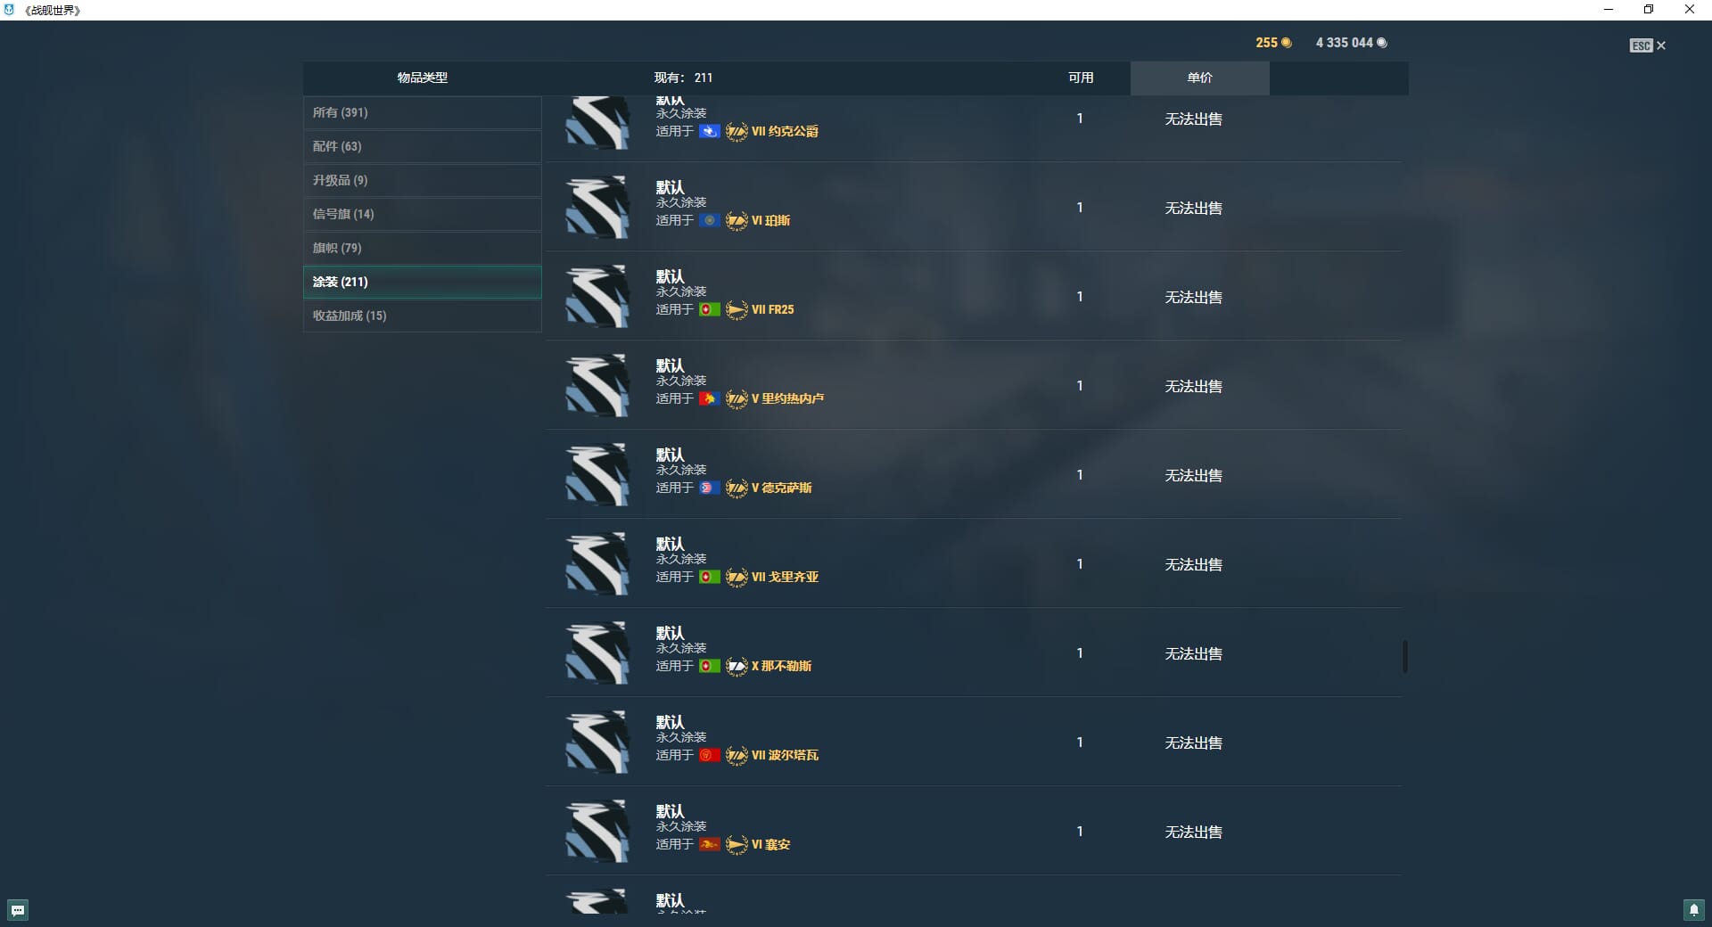Click the gold doubloons coin icon

1286,43
